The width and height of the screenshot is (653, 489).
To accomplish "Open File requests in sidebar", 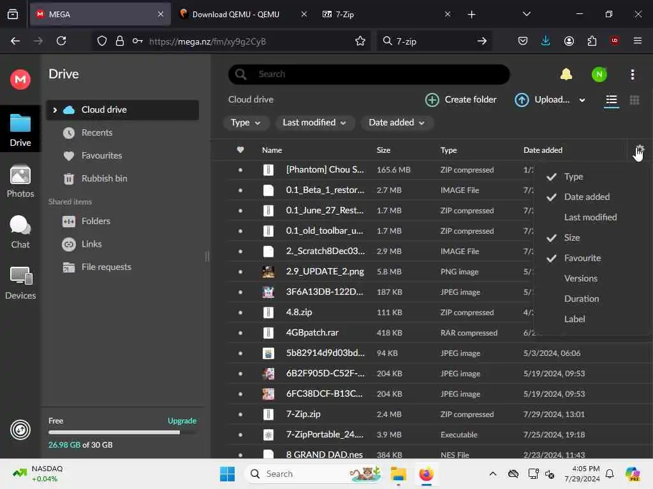I will click(106, 267).
